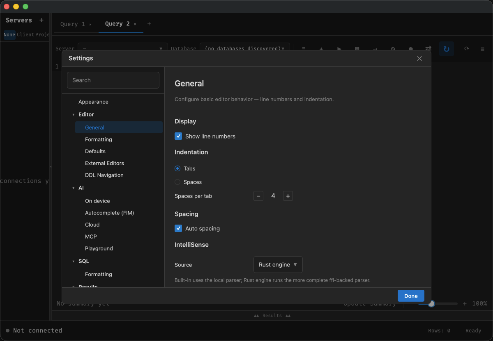
Task: Click the clock history icon in the query toolbar
Action: tap(393, 49)
